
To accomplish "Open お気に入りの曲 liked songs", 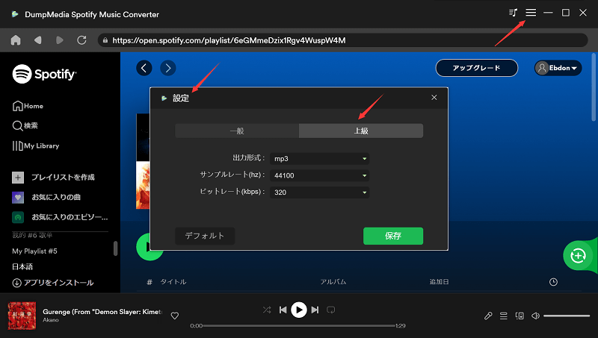I will click(x=46, y=197).
